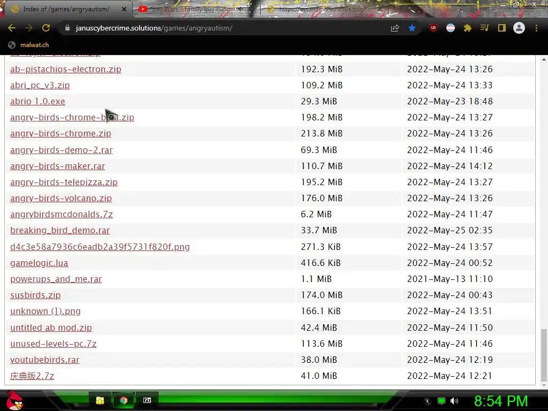Open the Extensions puzzle menu

pos(468,28)
